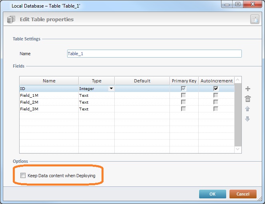The width and height of the screenshot is (265, 204).
Task: Select Type cell of Field_1M
Action: tap(96, 96)
